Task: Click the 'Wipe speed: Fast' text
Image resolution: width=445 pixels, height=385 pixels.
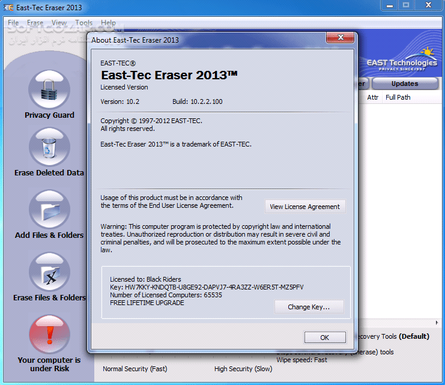Action: 301,360
